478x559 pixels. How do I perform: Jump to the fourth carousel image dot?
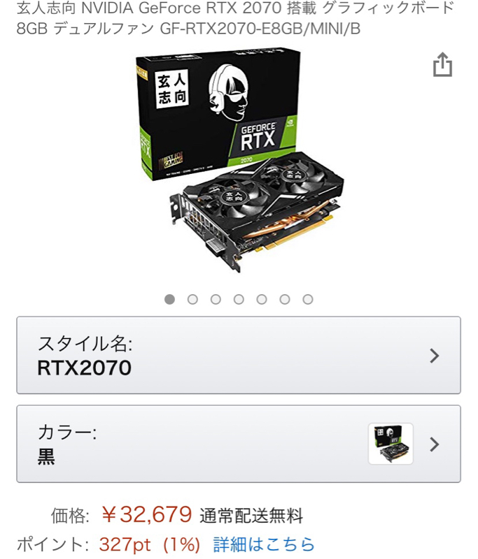point(239,300)
